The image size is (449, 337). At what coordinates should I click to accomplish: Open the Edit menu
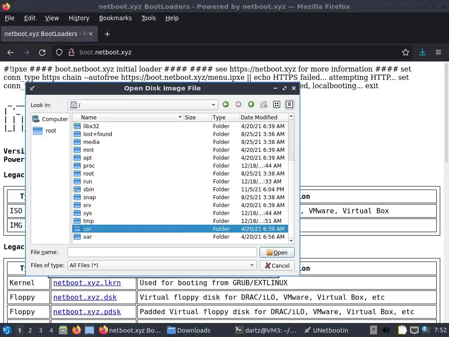click(x=30, y=18)
